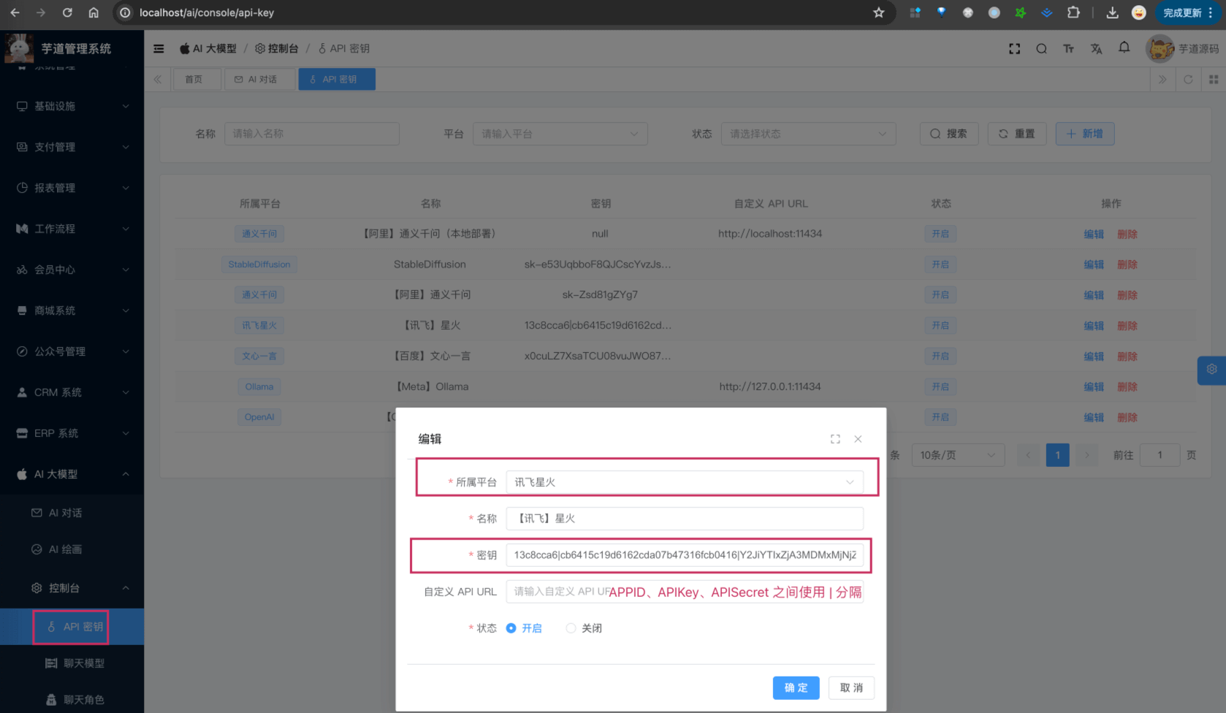
Task: Open the header search magnifier icon
Action: [x=1041, y=49]
